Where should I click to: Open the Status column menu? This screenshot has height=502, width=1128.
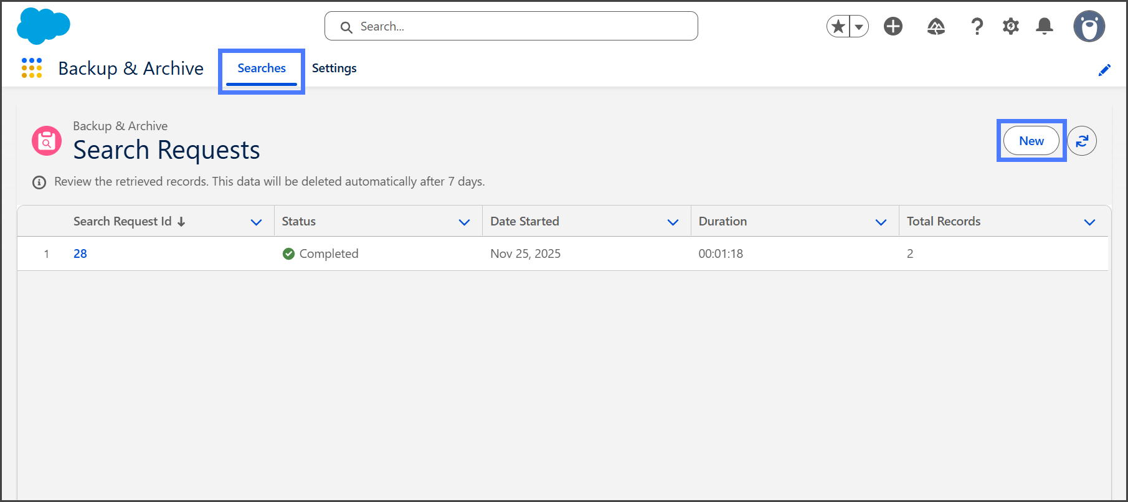click(x=464, y=222)
